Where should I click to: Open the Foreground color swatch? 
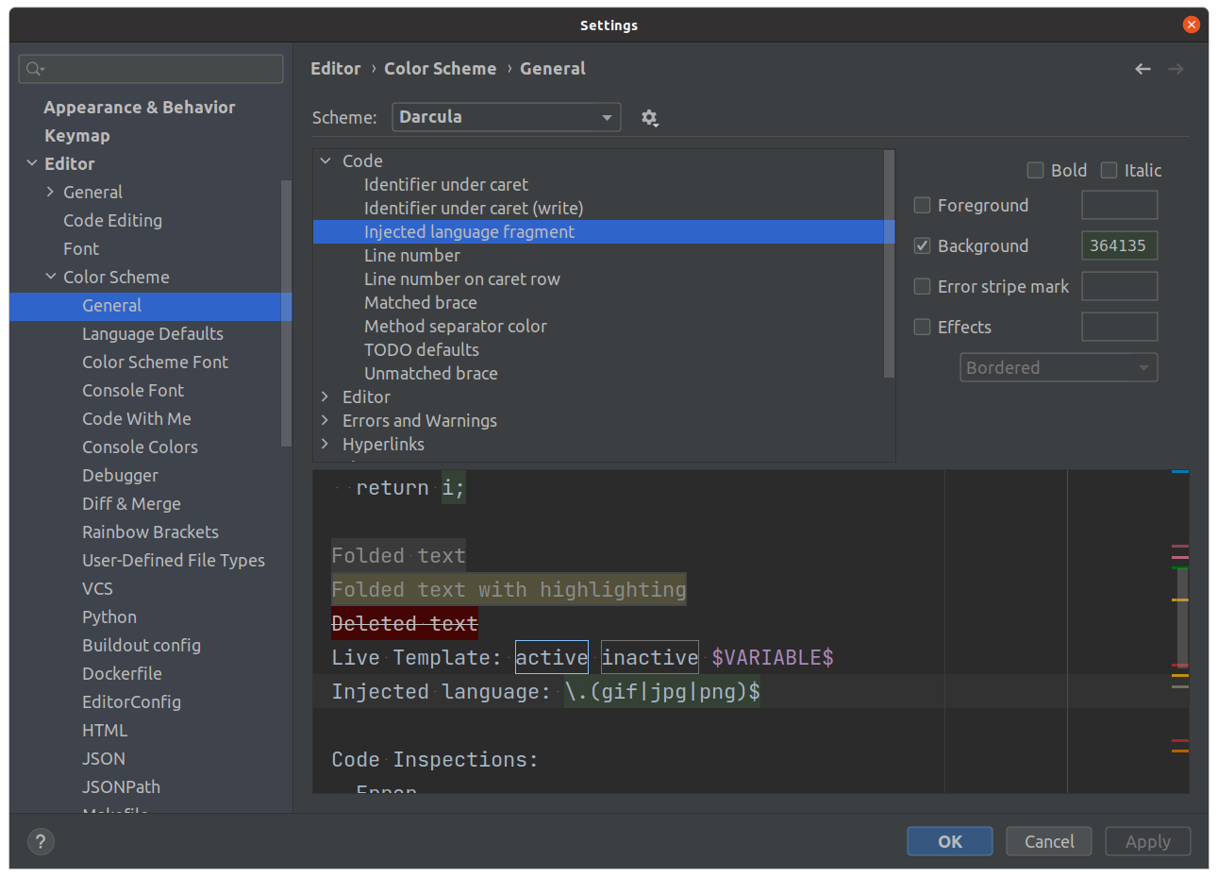coord(1119,205)
